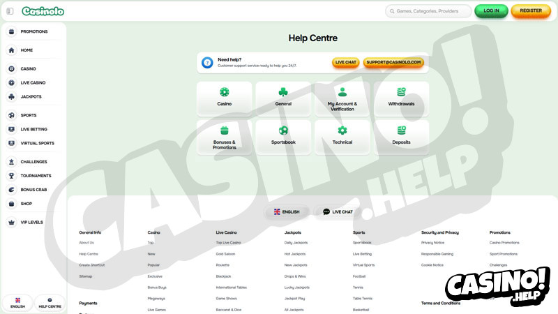Viewport: 558px width, 314px height.
Task: Open Daily Jackpots footer link
Action: pos(296,243)
